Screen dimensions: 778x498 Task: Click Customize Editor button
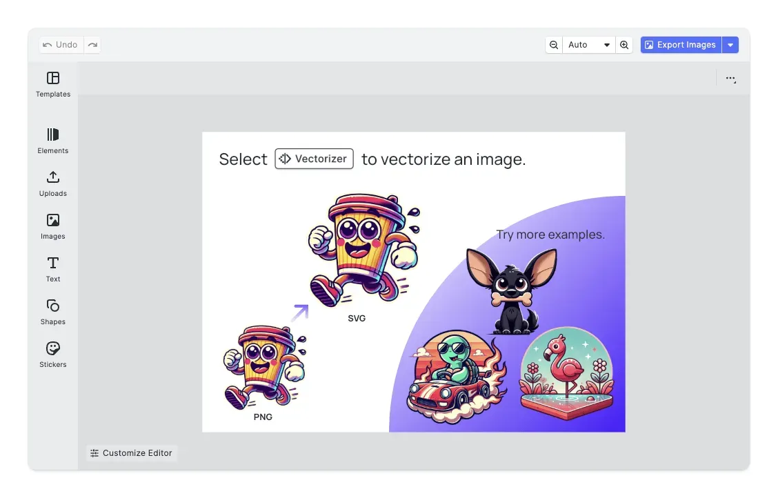click(132, 453)
